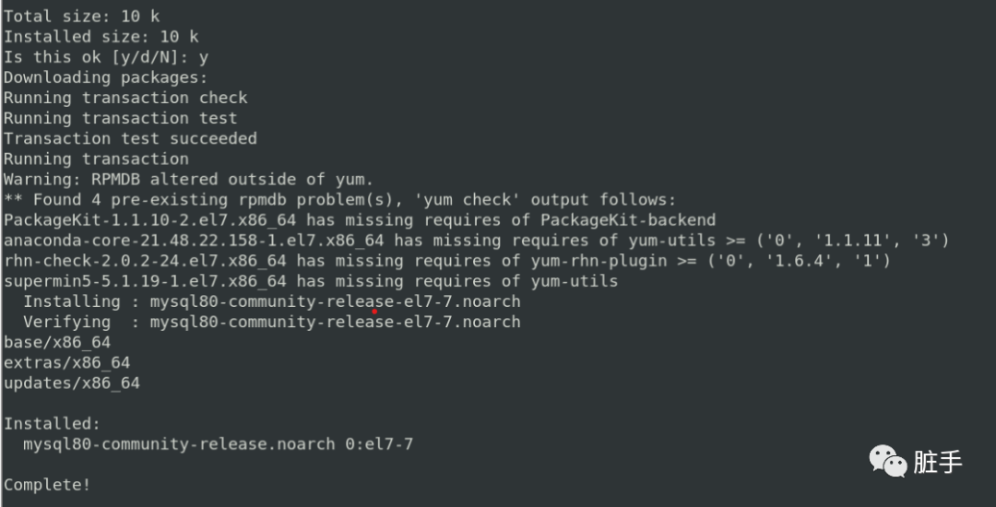Click the 'Installed:' heading line
The image size is (996, 507).
coord(52,424)
